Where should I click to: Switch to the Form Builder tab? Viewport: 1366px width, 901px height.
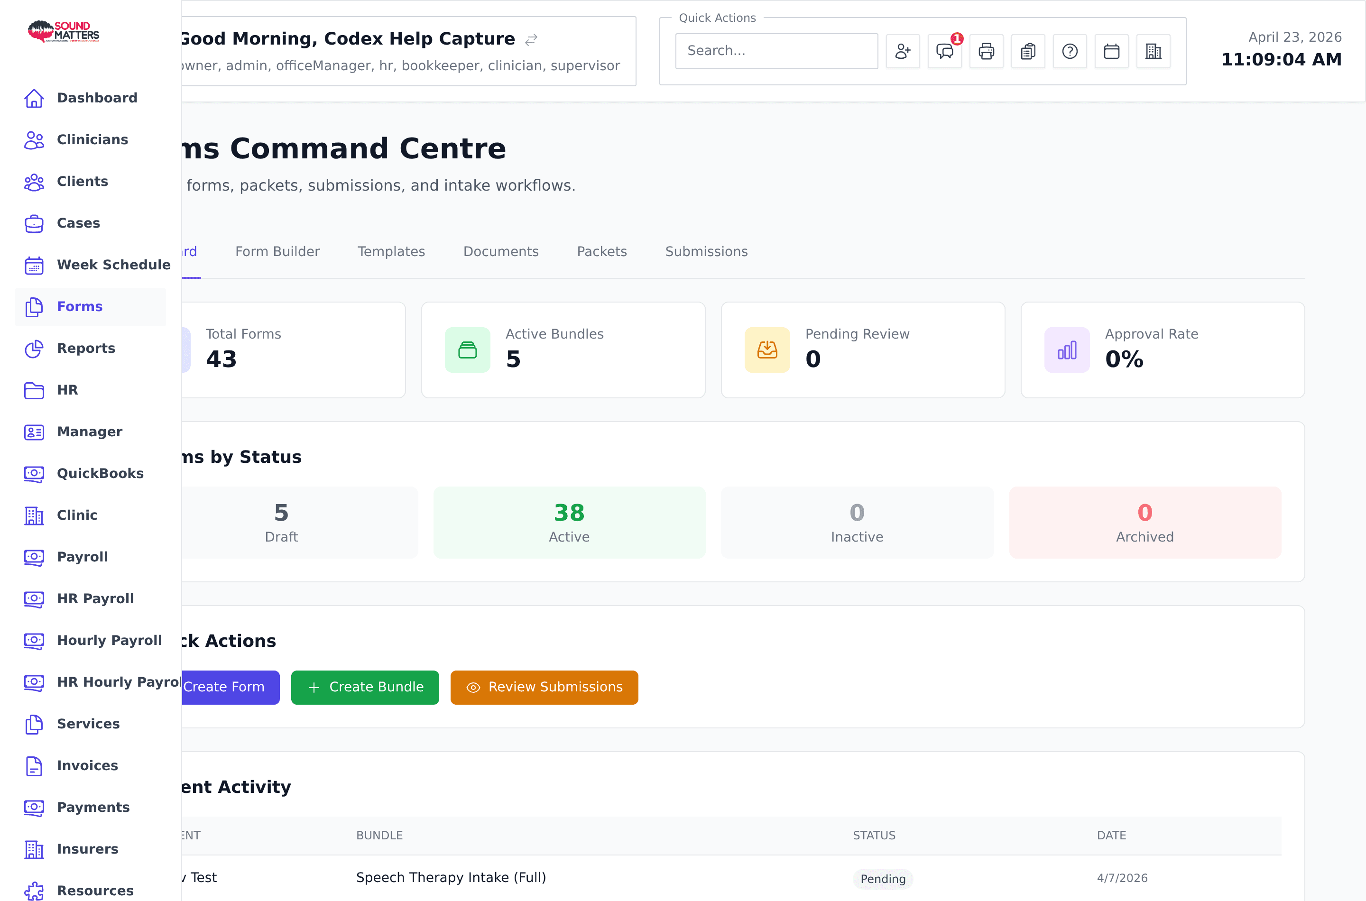[x=277, y=252]
